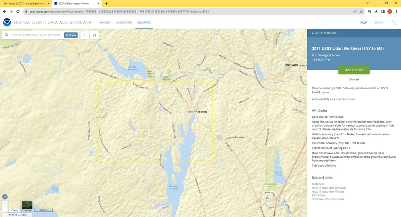401x217 pixels.
Task: Open ne2011 usgs lftne NPSMap link
Action: (x=329, y=188)
